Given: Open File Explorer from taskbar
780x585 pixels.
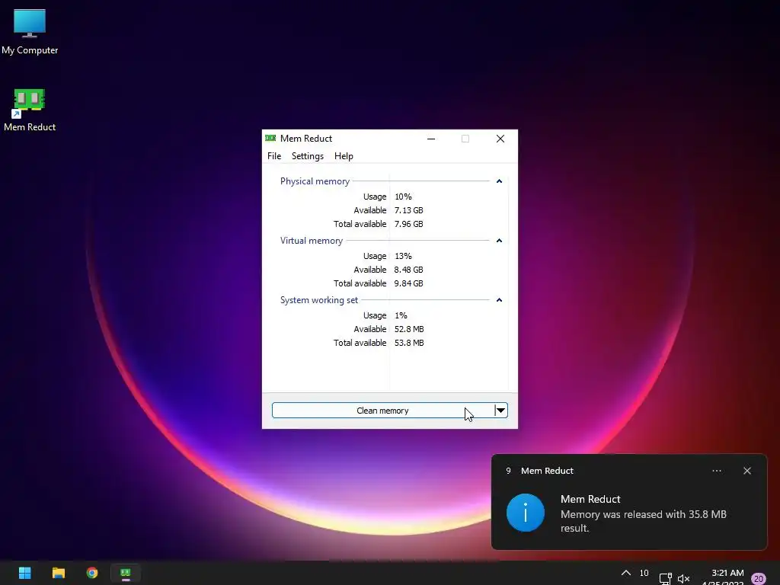Looking at the screenshot, I should tap(58, 573).
